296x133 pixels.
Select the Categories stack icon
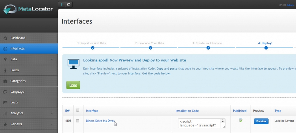(x=5, y=81)
